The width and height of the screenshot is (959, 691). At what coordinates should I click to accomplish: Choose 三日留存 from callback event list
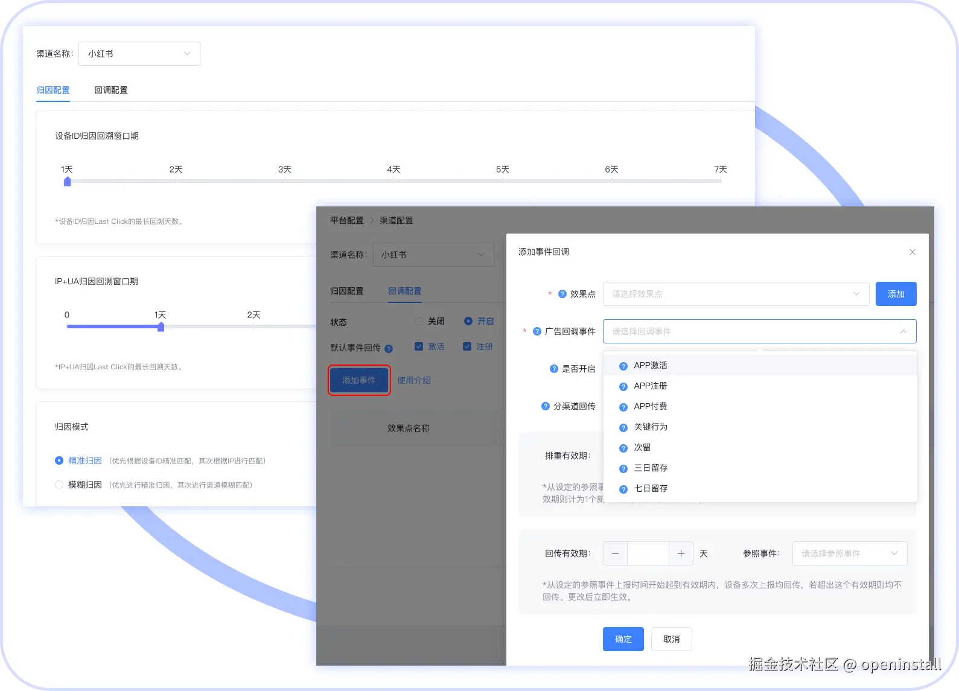(x=760, y=468)
